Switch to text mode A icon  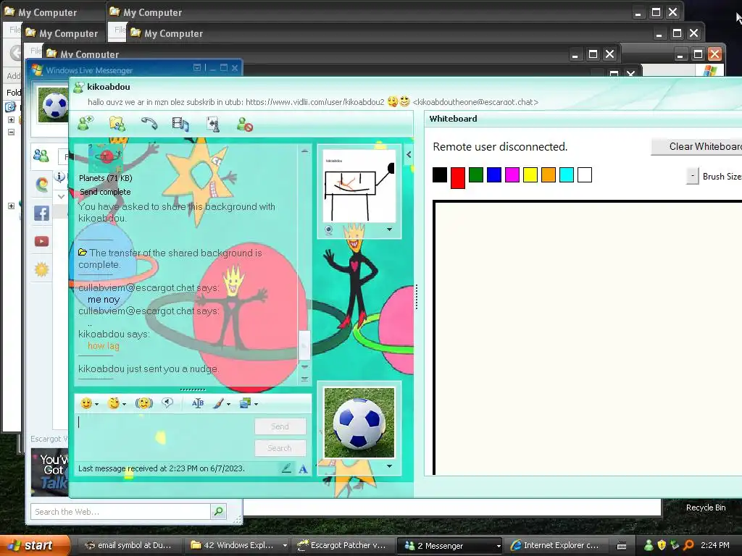(303, 469)
